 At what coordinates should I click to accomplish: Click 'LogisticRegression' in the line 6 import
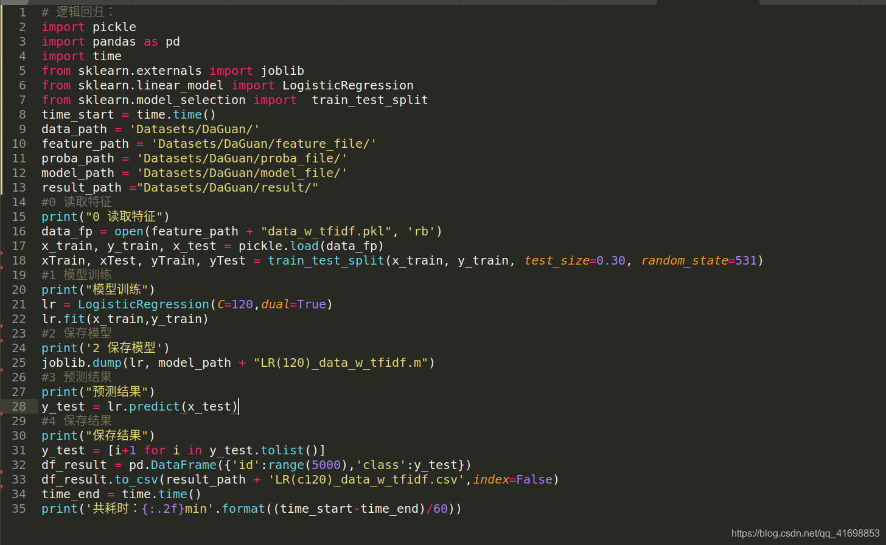[x=348, y=85]
